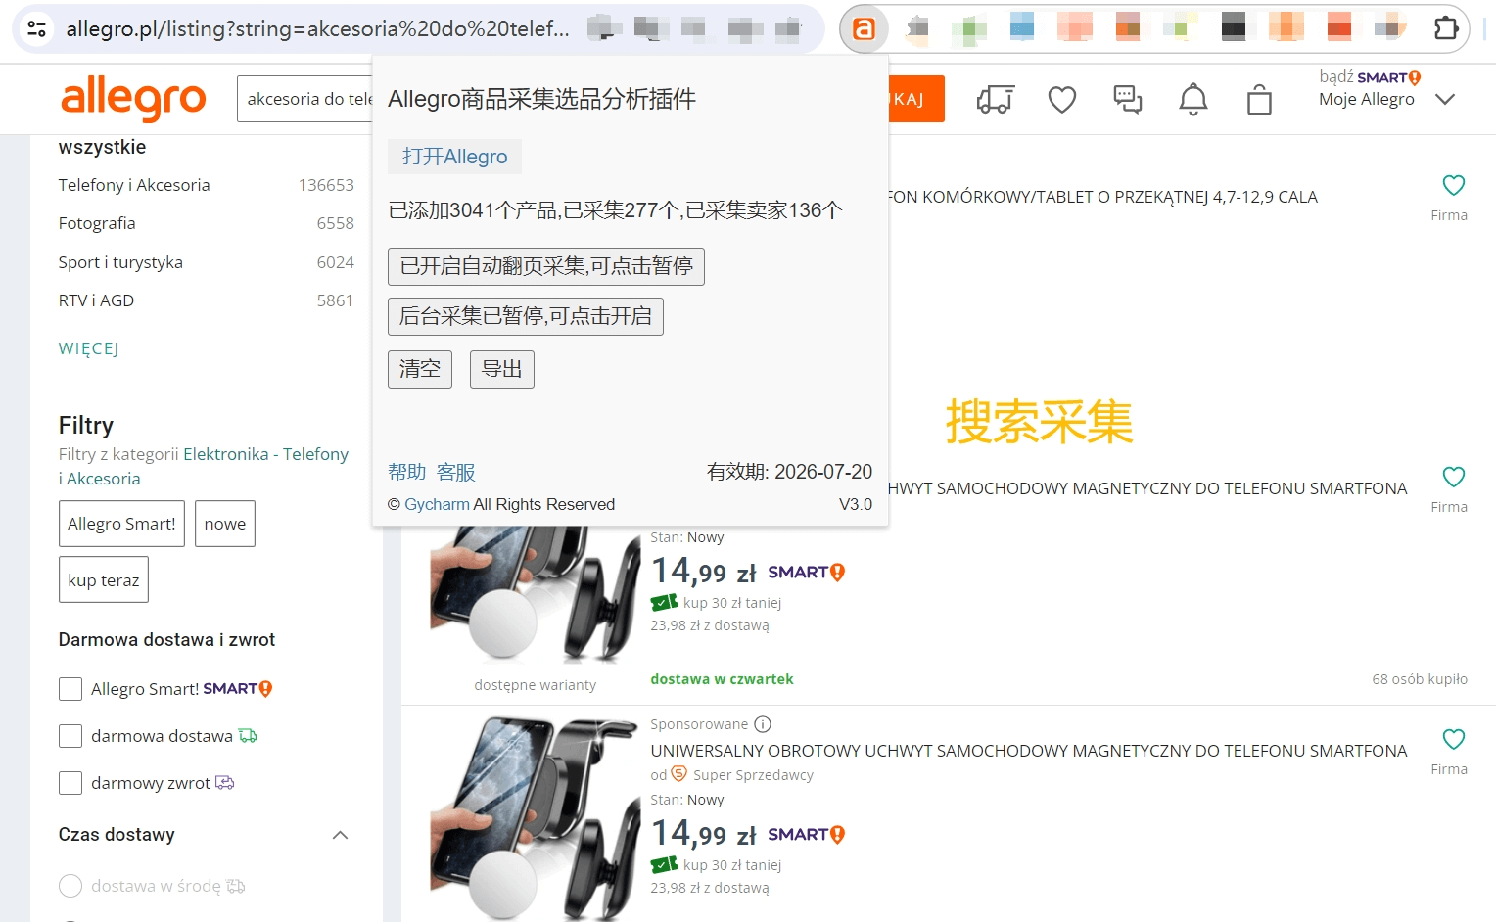Click the Allegro extension icon in browser toolbar
This screenshot has width=1496, height=922.
pyautogui.click(x=864, y=29)
